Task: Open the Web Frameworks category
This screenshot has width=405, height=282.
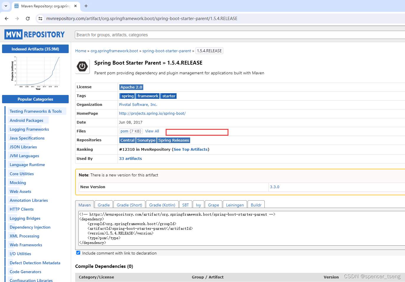Action: [x=26, y=245]
